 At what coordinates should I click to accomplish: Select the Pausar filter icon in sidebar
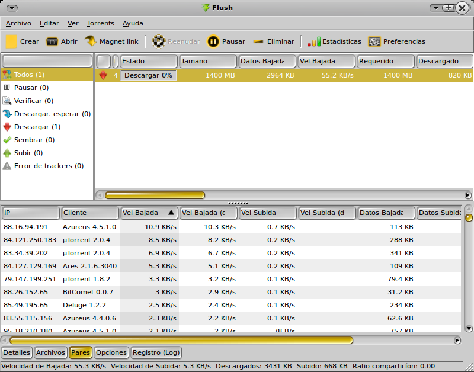coord(7,88)
